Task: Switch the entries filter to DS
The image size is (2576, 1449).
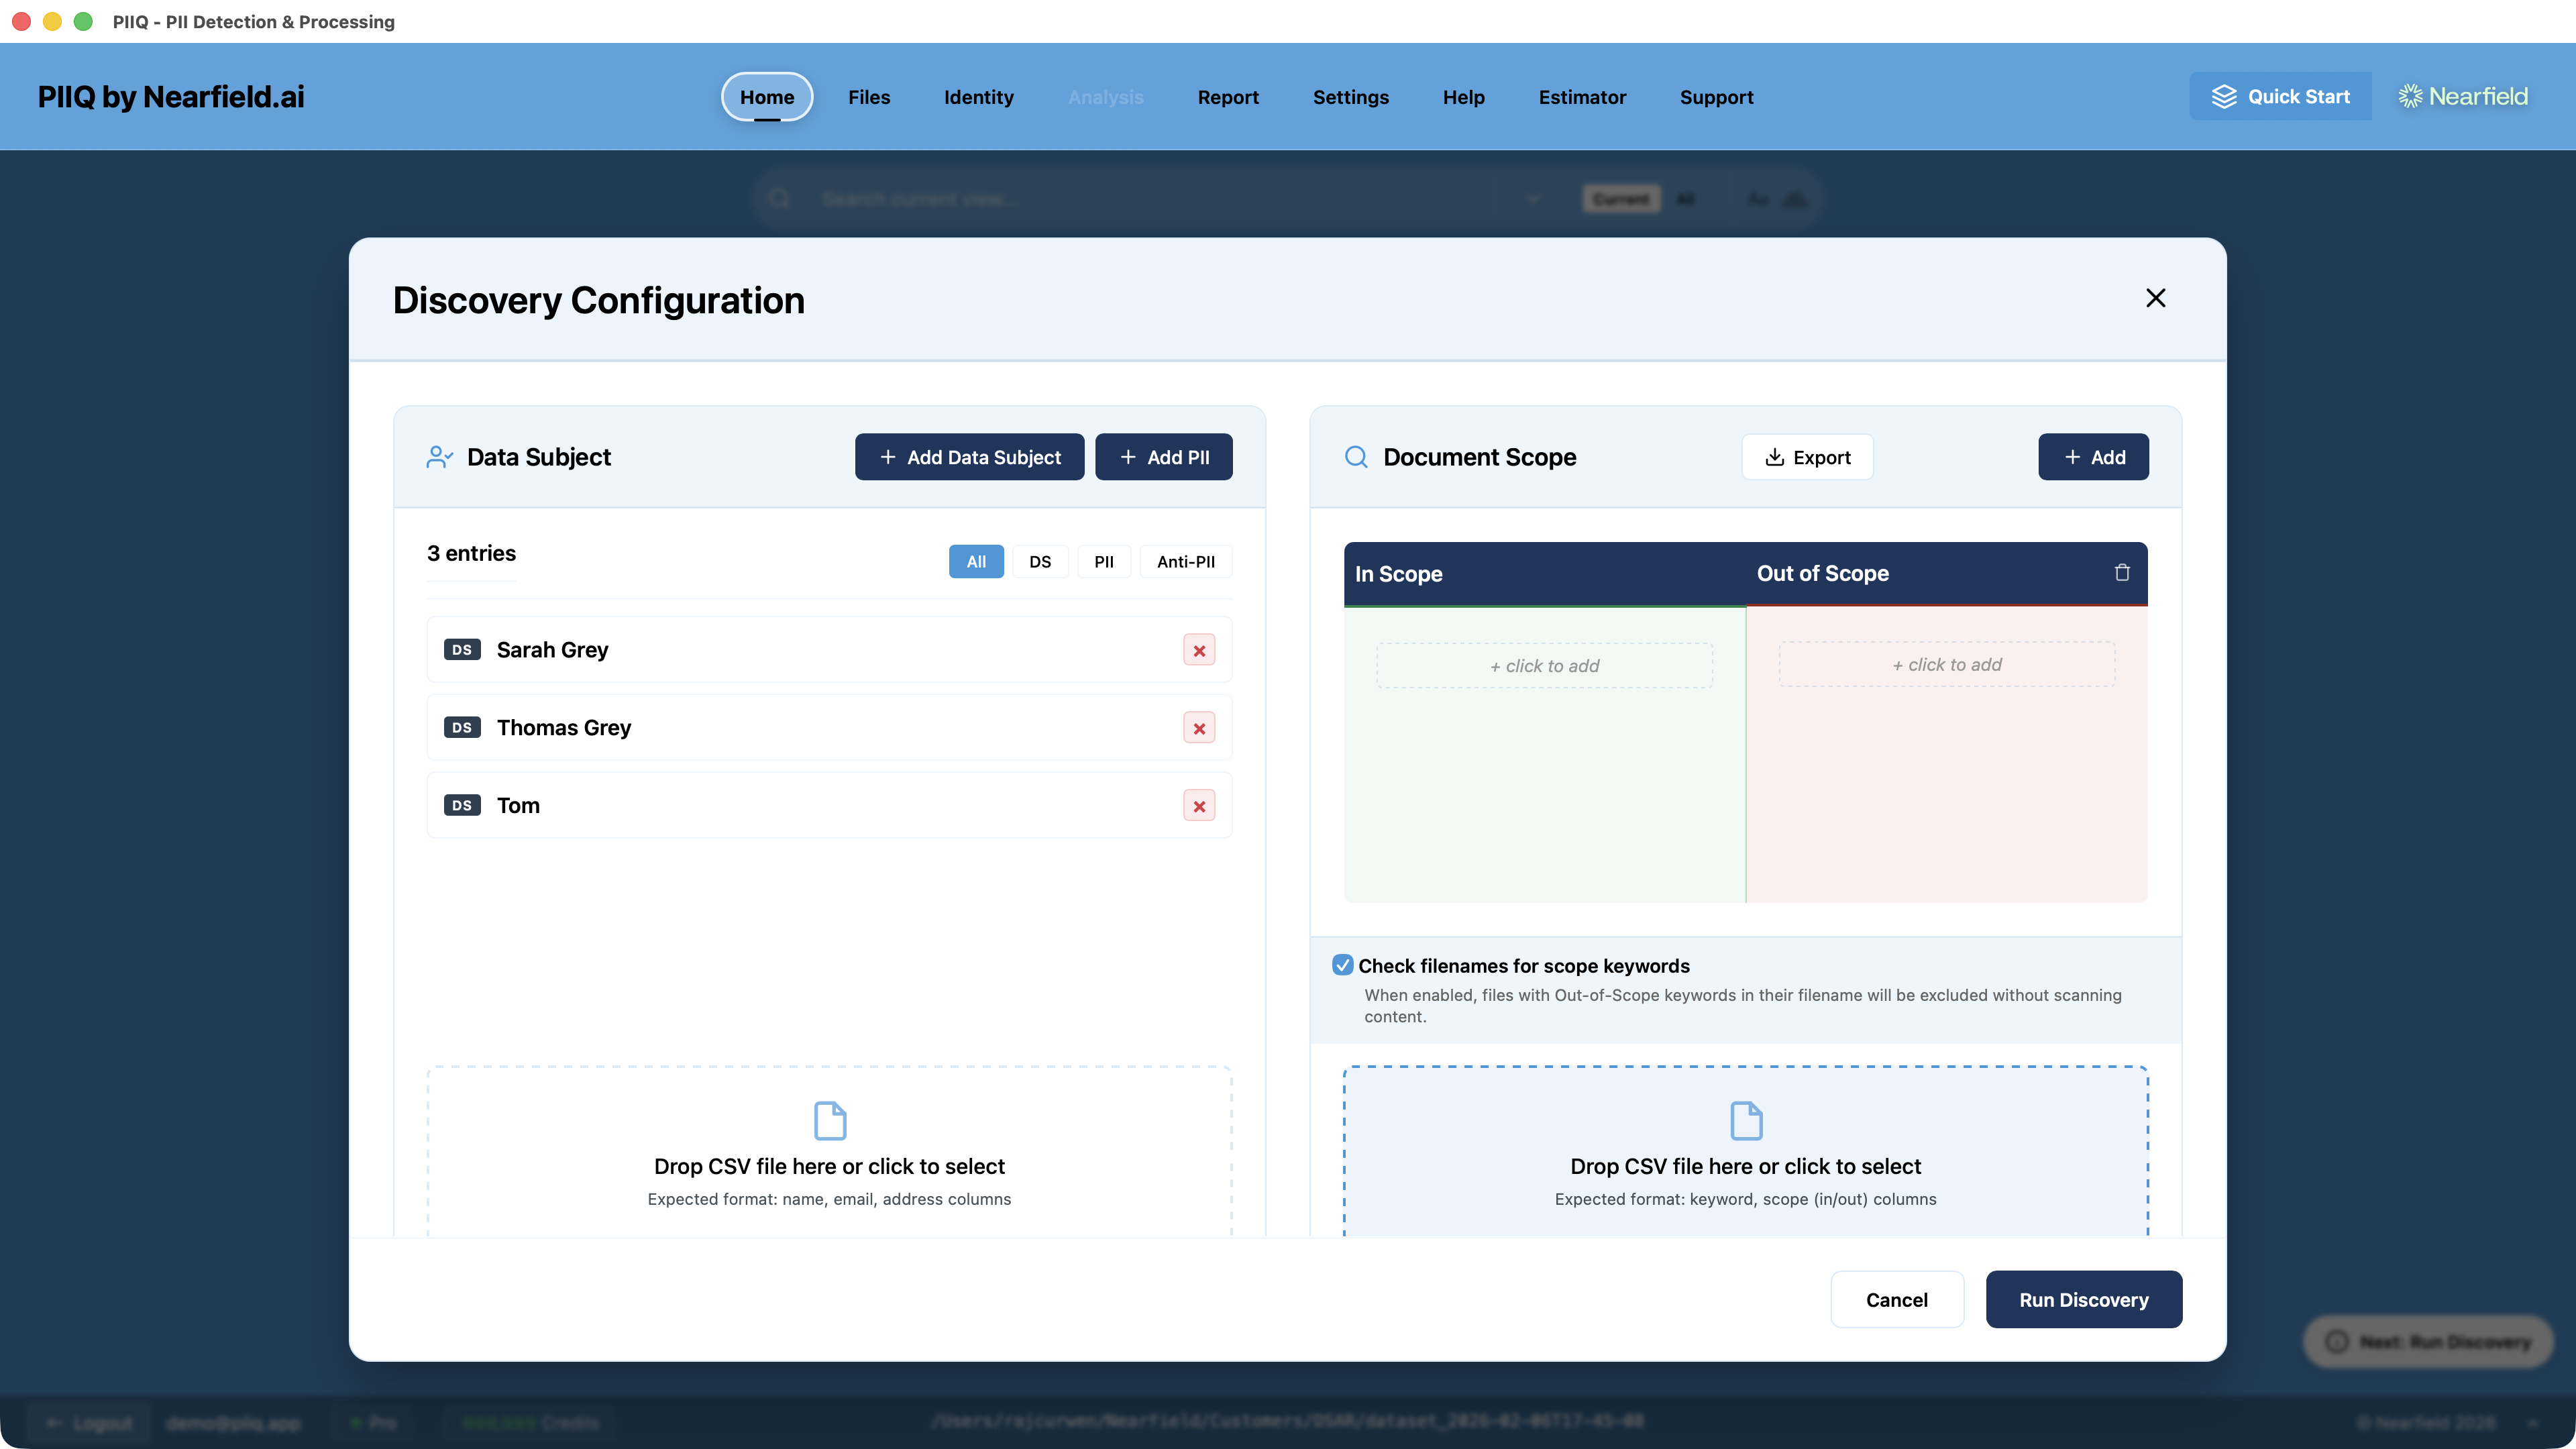Action: point(1040,561)
